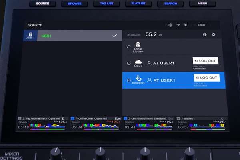
Task: Tap the user icon in the Beatport row
Action: point(149,80)
